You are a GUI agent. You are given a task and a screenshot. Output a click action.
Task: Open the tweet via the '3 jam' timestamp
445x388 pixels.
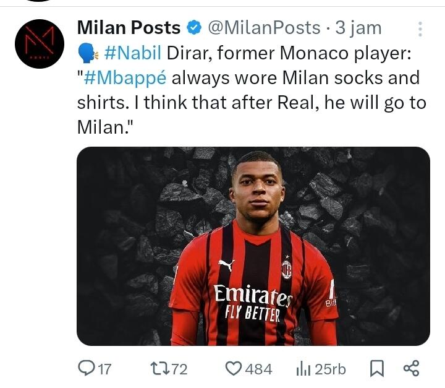coord(358,28)
